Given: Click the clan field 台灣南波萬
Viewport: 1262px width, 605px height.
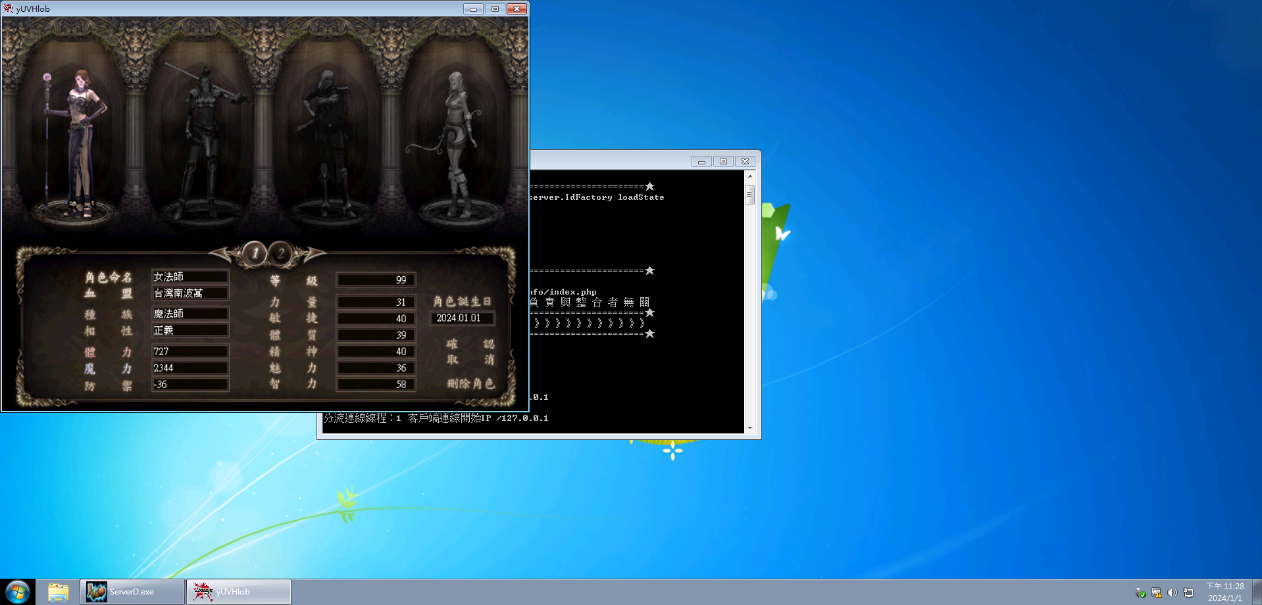Looking at the screenshot, I should tap(190, 293).
